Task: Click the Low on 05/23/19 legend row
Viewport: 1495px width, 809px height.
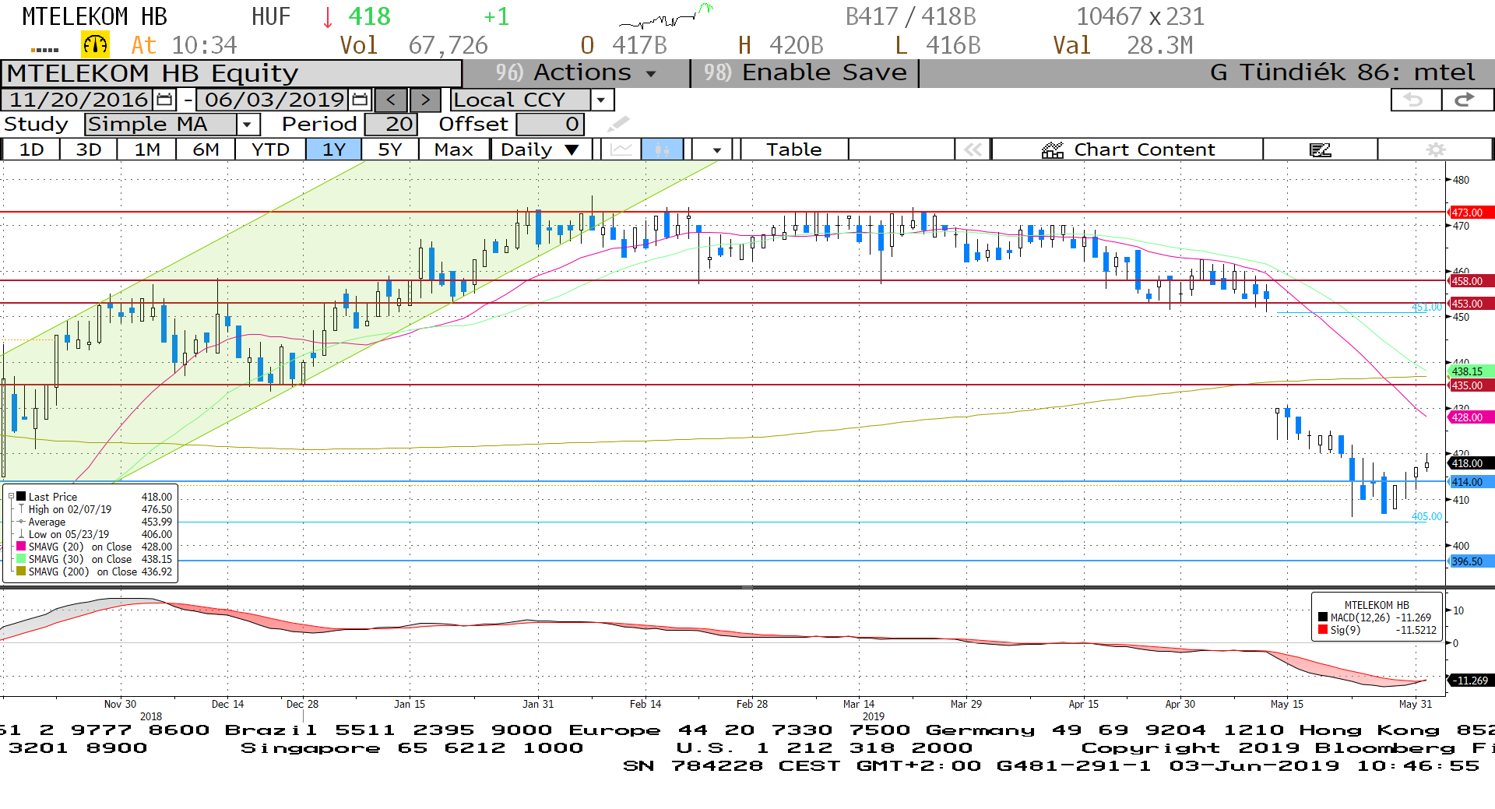Action: (93, 534)
